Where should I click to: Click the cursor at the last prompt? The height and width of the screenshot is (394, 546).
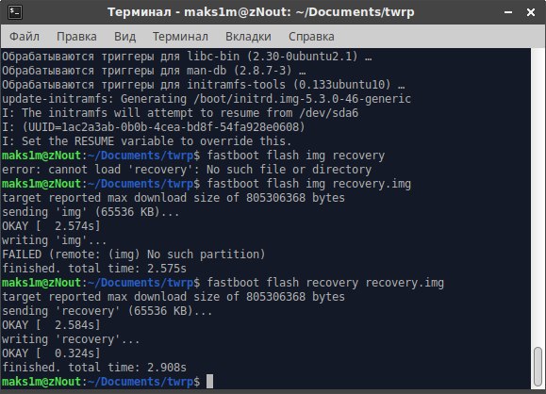click(209, 382)
